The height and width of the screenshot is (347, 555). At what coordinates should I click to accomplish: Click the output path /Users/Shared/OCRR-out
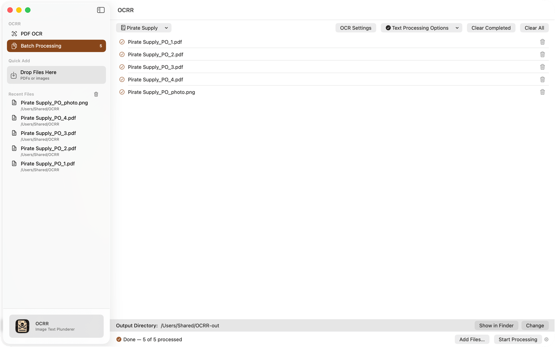pyautogui.click(x=190, y=325)
